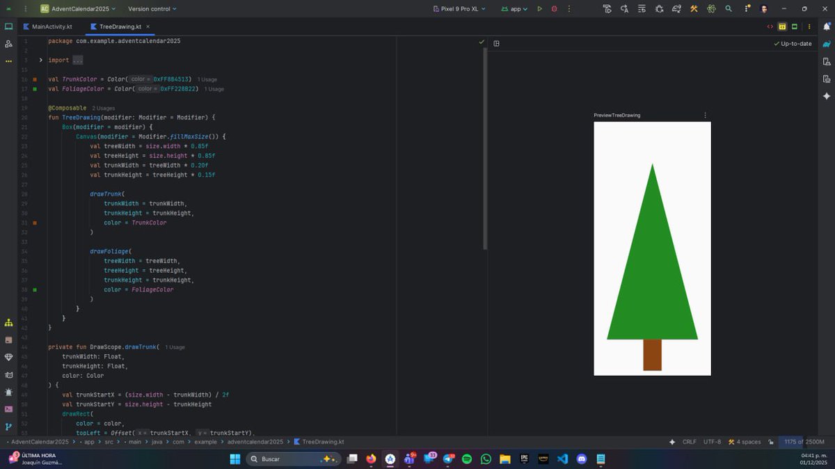Click the Search Everywhere magnifier

tap(729, 9)
